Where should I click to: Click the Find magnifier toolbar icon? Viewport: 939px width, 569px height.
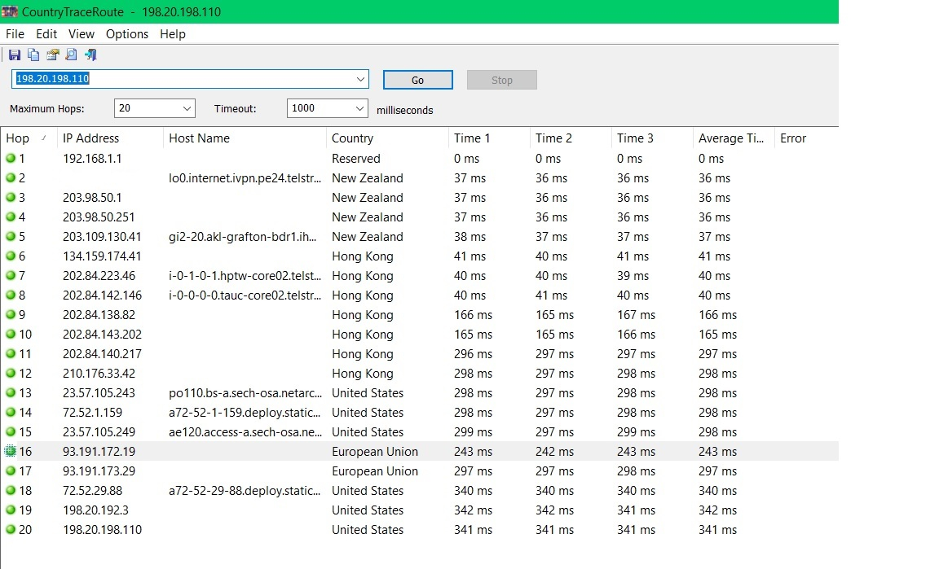(x=71, y=55)
